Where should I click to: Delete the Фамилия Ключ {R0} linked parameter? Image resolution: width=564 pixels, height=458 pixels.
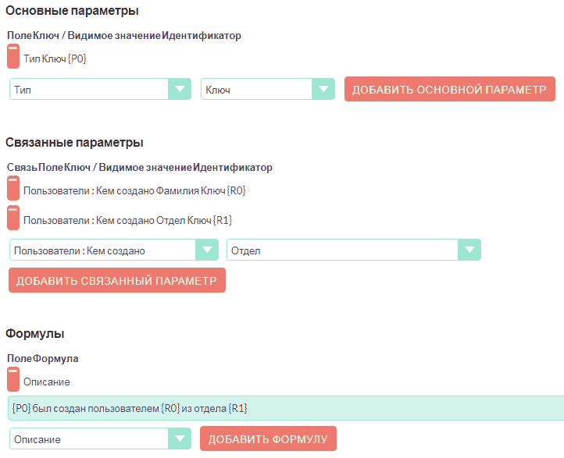[12, 189]
